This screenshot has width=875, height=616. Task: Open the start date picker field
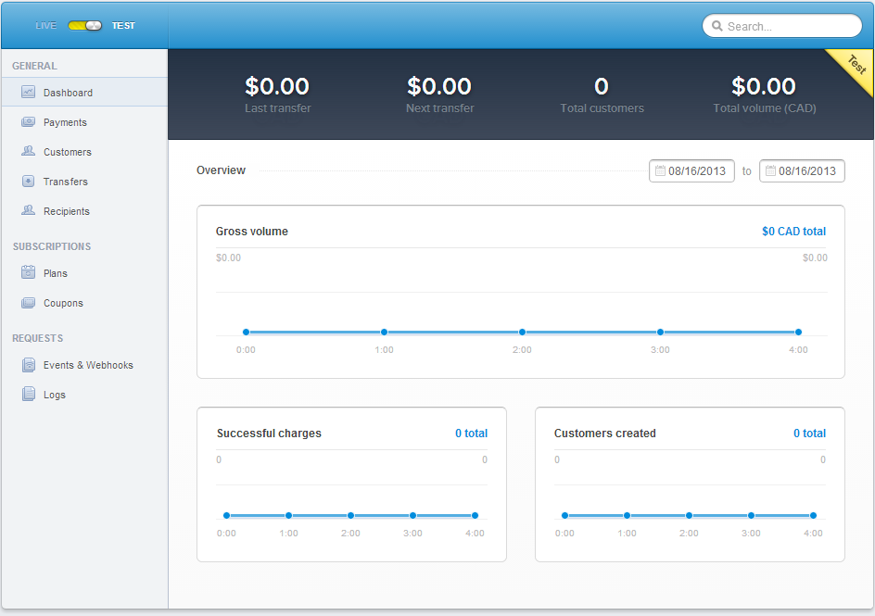point(691,171)
